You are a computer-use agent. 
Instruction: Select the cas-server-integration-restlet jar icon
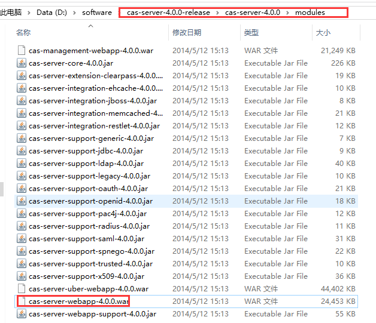click(22, 125)
